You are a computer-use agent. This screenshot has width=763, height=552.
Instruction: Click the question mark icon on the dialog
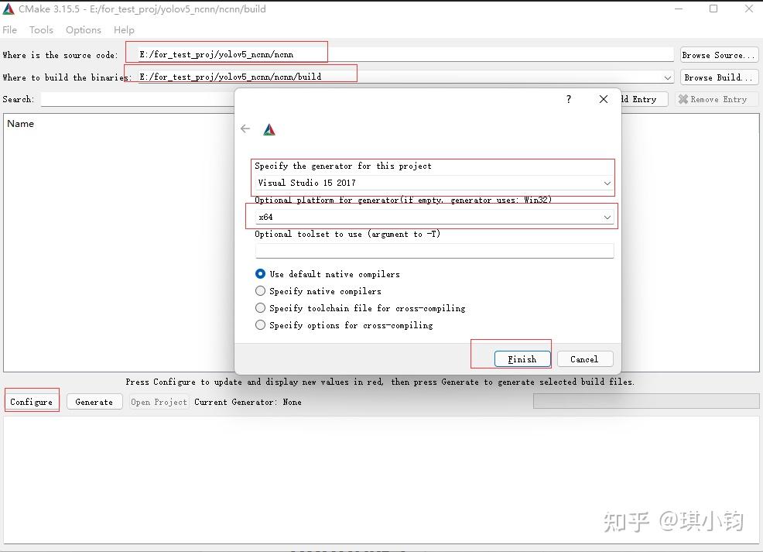point(568,99)
